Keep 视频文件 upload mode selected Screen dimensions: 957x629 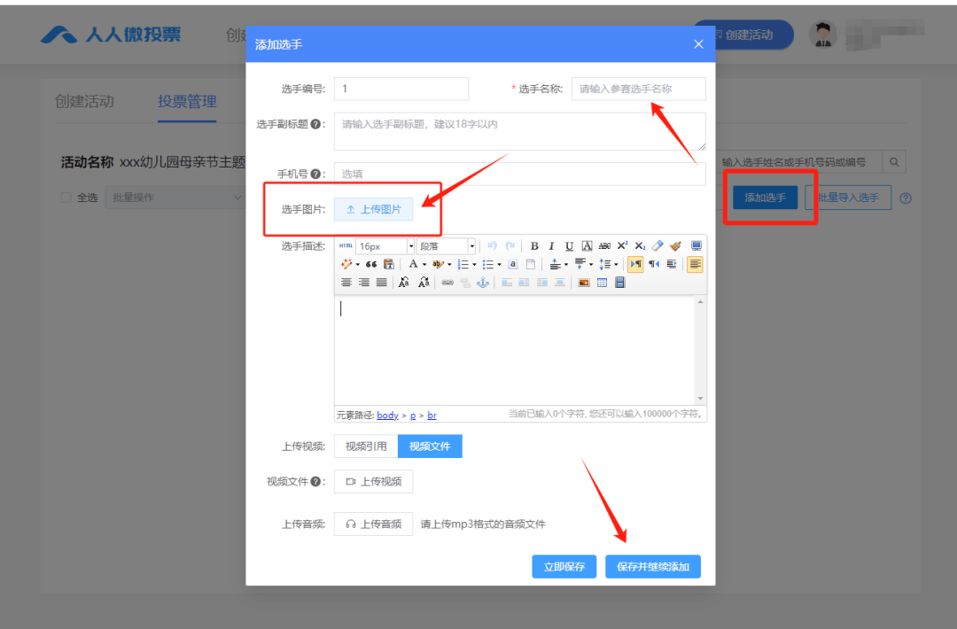[430, 446]
